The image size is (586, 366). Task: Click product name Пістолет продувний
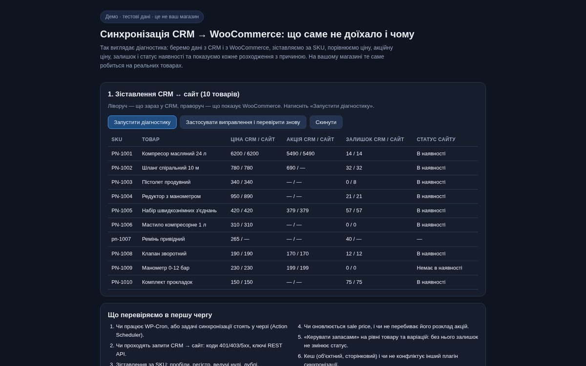(166, 182)
